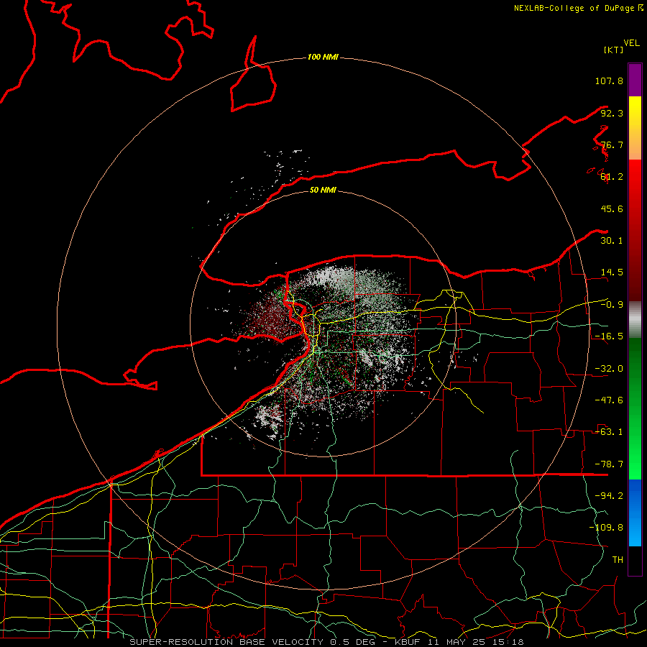This screenshot has height=647, width=647.
Task: Select the -94.2 scale value
Action: 609,496
